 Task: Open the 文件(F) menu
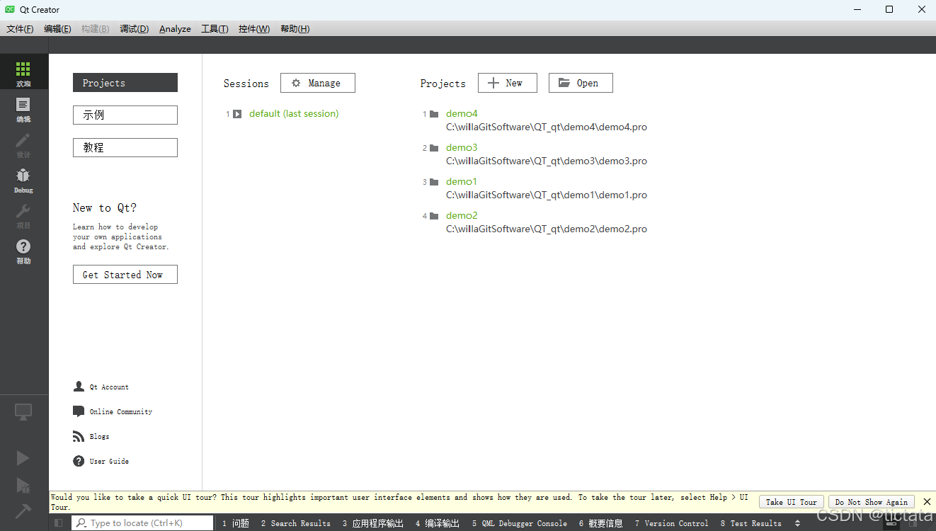click(x=20, y=29)
